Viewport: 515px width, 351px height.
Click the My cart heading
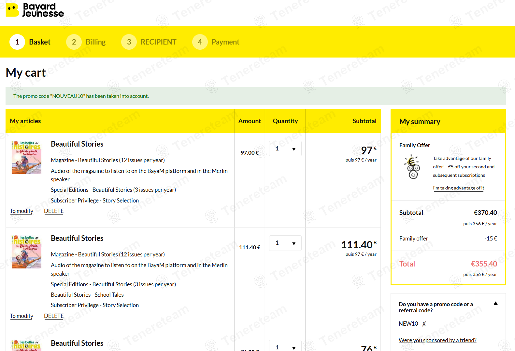click(x=26, y=73)
